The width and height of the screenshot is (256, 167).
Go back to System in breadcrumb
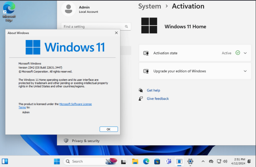(x=149, y=6)
